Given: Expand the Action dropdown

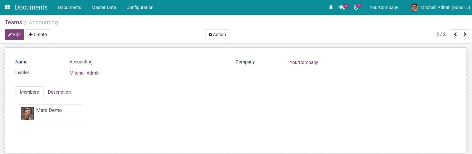Looking at the screenshot, I should (x=217, y=35).
